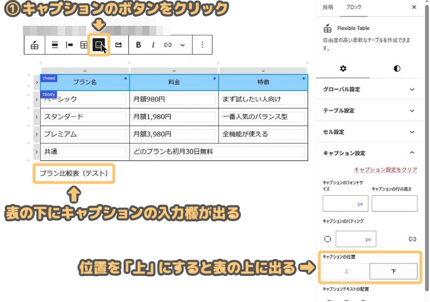The image size is (430, 302).
Task: Click the 一番人気のバランス型 cell
Action: [263, 117]
